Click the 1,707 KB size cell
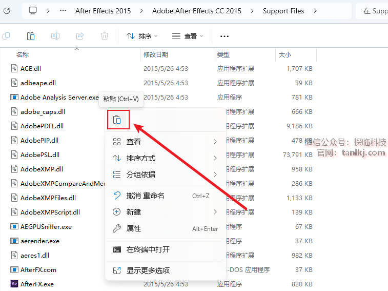Screen dimensions: 388x291 (x=299, y=68)
